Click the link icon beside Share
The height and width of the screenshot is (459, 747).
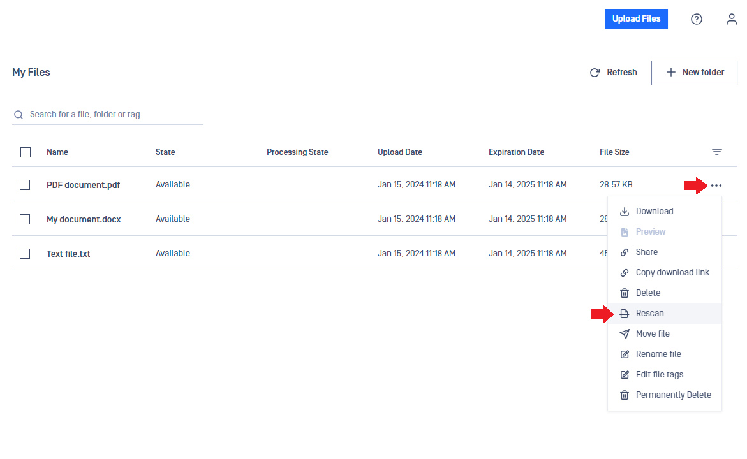pyautogui.click(x=625, y=252)
